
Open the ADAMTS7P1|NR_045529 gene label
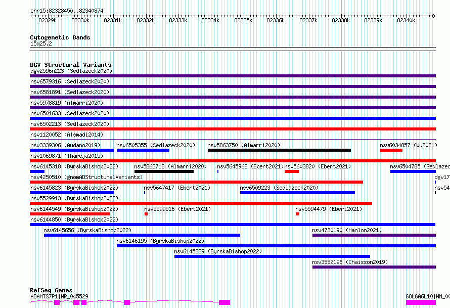(59, 296)
